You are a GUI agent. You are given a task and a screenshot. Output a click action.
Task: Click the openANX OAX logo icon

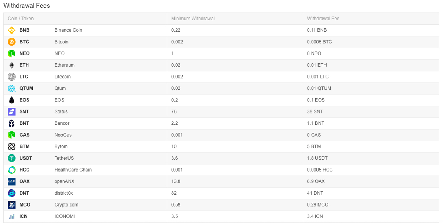(12, 181)
